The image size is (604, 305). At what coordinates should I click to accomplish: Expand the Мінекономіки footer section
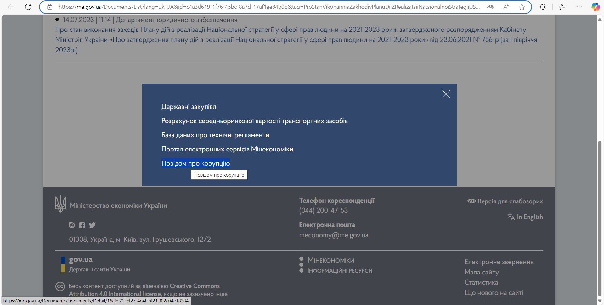point(330,260)
